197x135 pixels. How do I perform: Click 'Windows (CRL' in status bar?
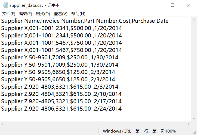117,131
